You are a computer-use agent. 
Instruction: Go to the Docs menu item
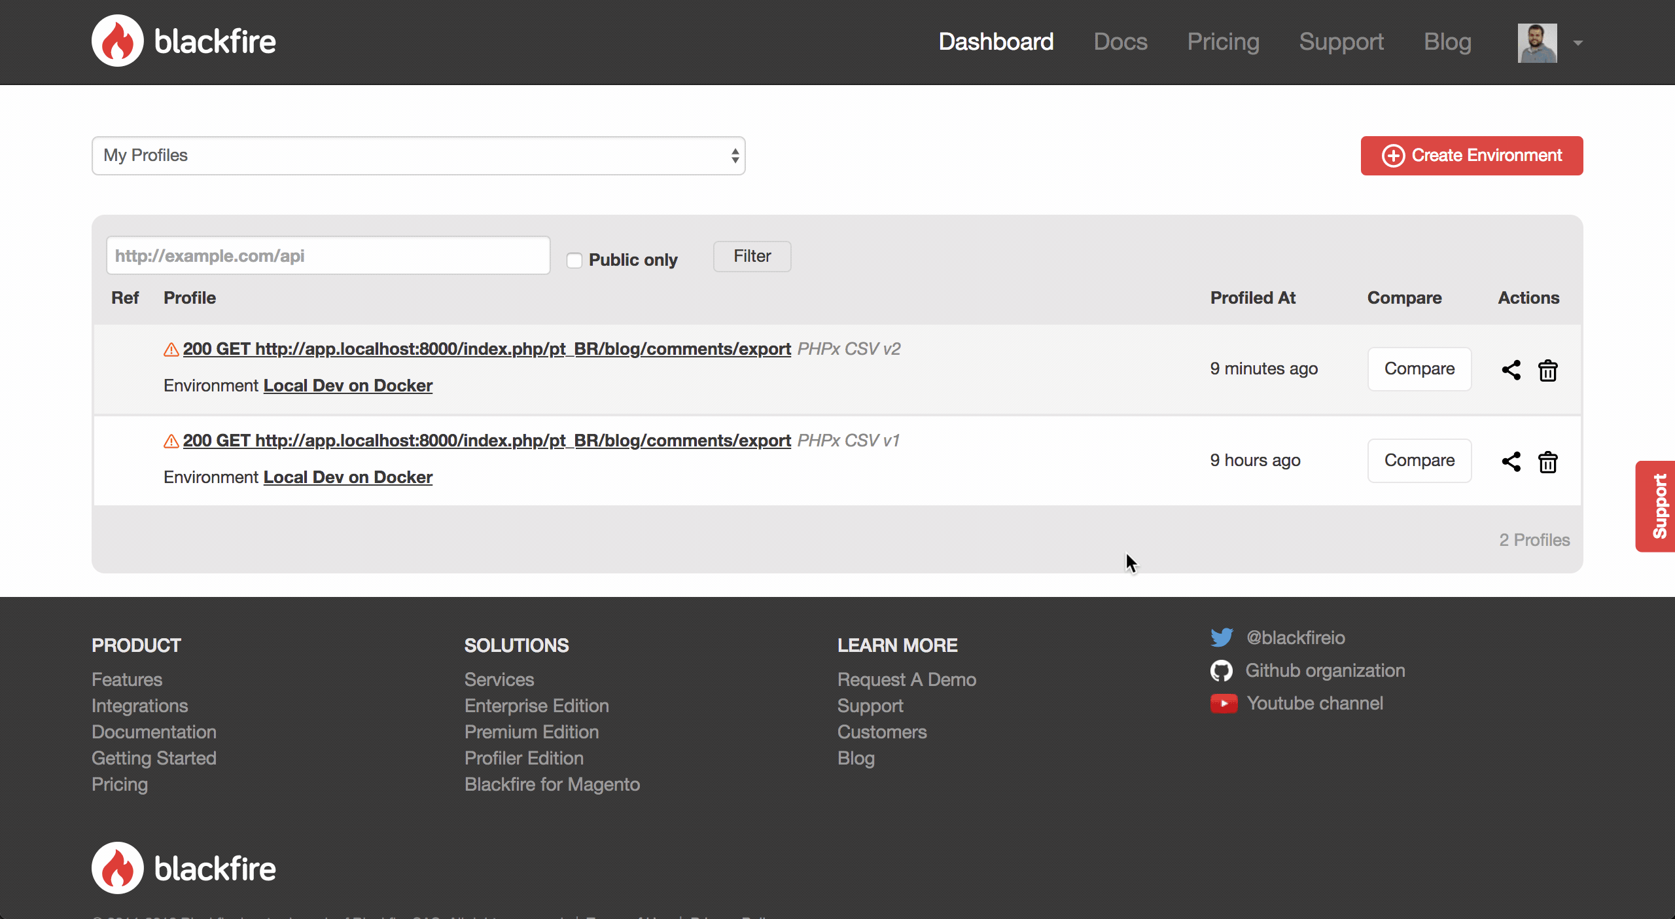tap(1120, 42)
